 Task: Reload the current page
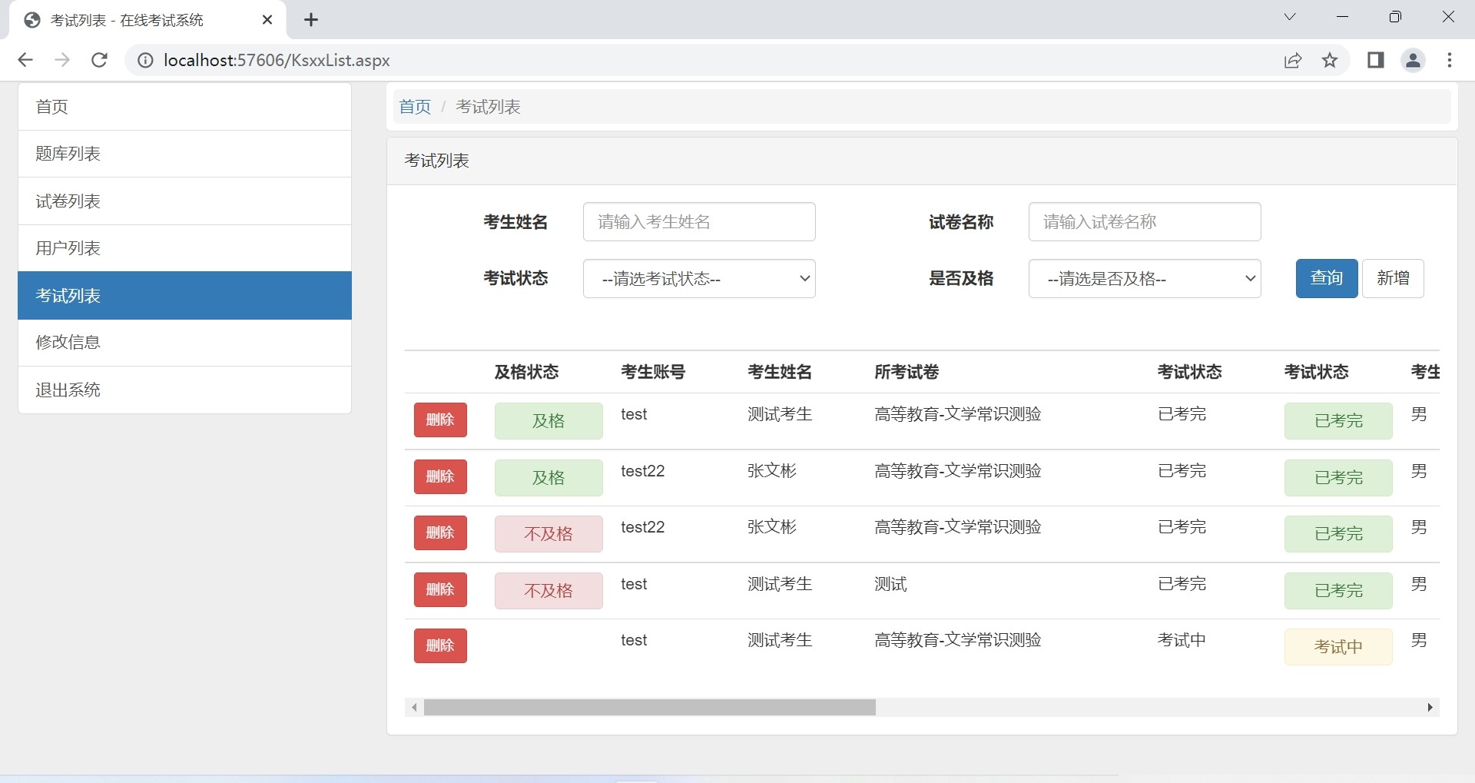click(99, 60)
